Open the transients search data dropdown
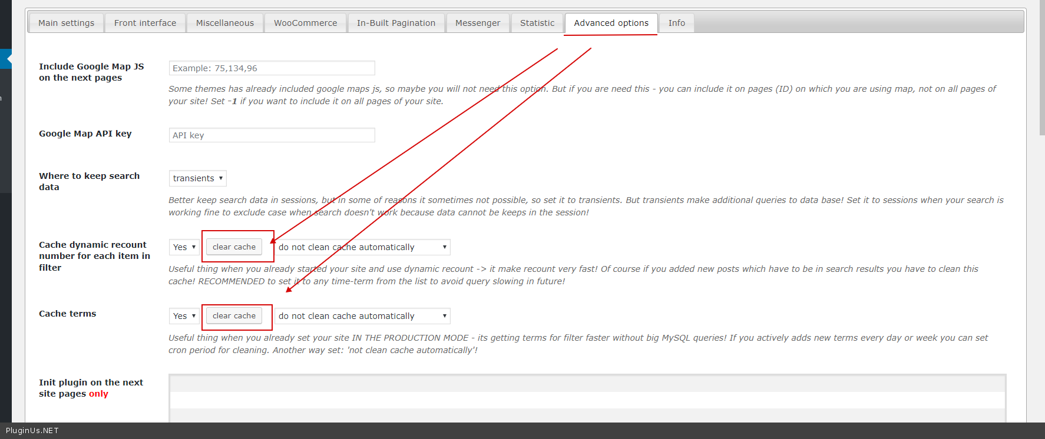 click(x=198, y=178)
